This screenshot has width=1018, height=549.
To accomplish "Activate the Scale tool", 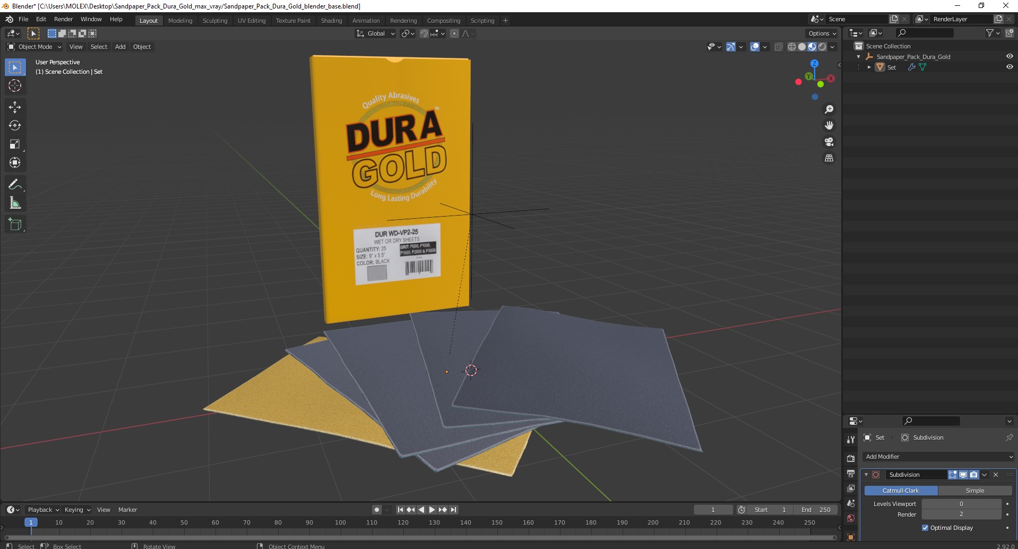I will (x=15, y=144).
